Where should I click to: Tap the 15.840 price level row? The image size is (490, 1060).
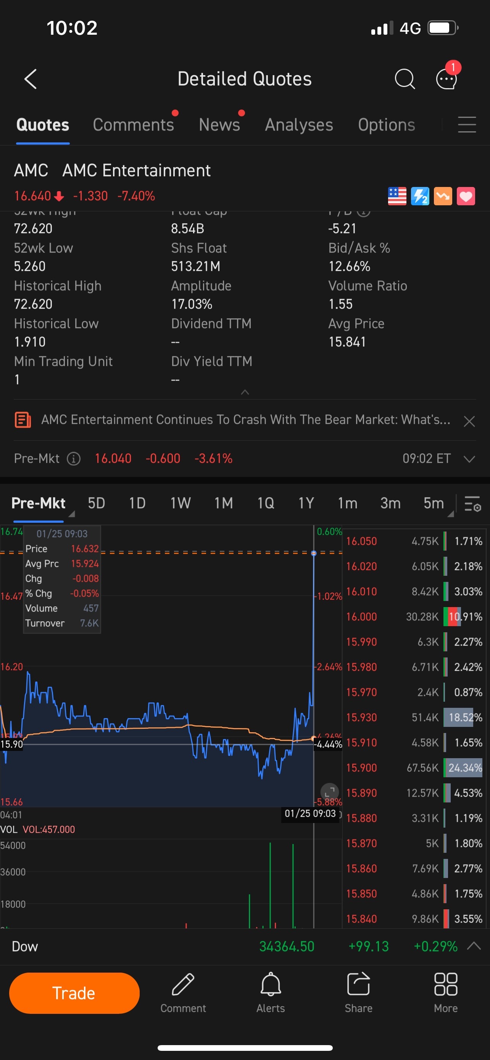tap(414, 918)
